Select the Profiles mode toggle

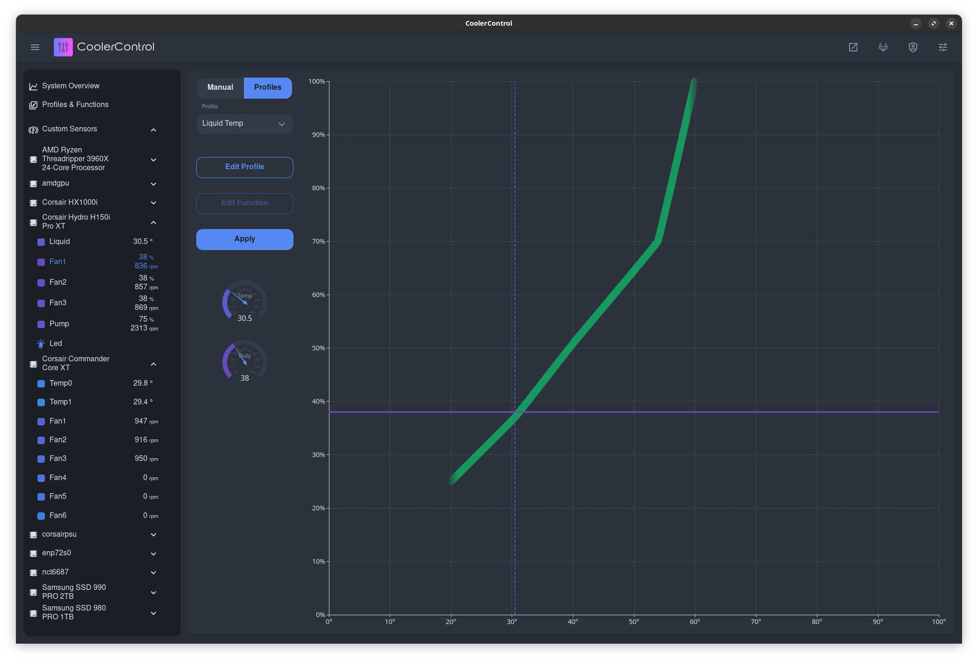[268, 87]
